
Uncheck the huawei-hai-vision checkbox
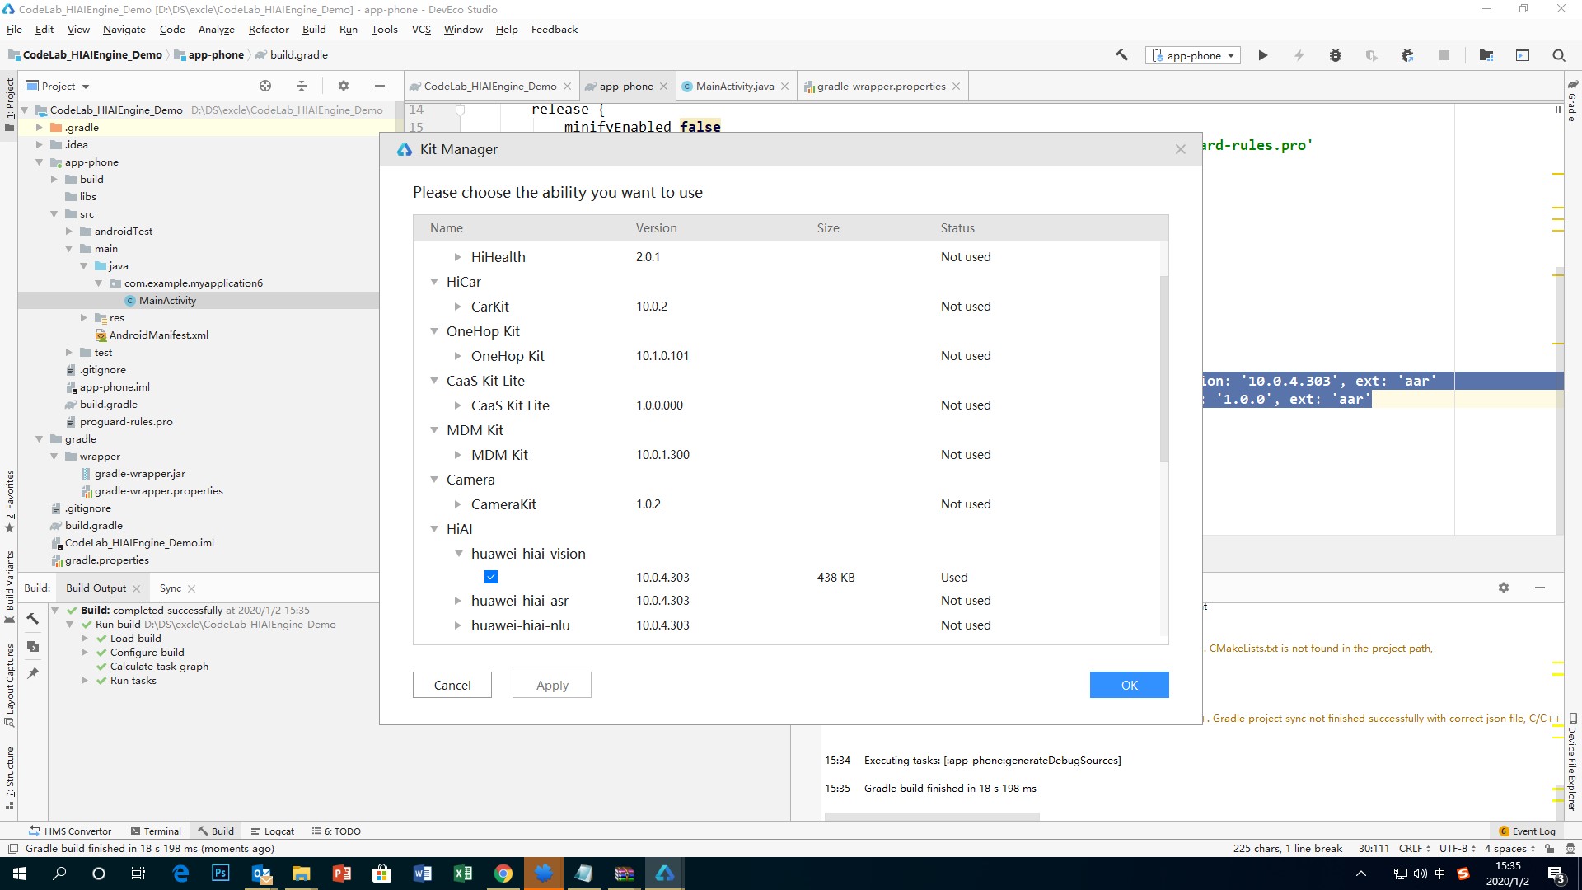click(491, 577)
